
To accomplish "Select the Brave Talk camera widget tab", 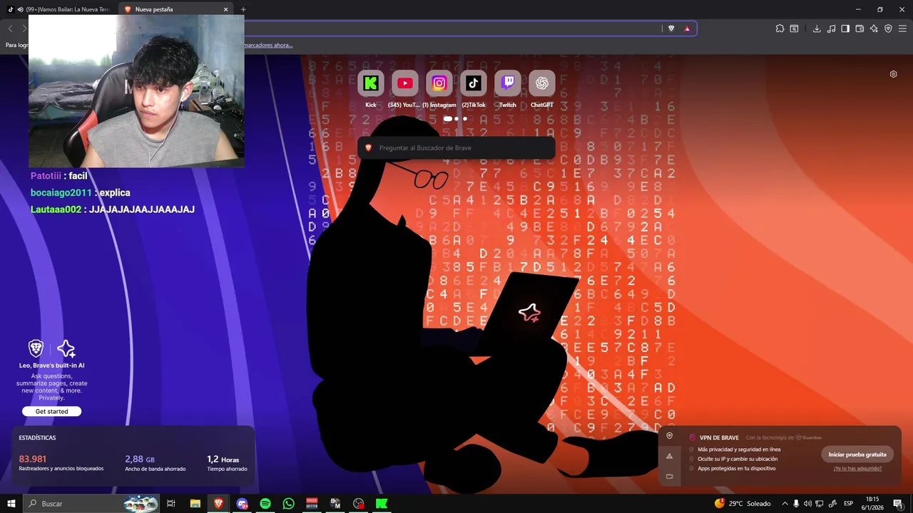I will [x=669, y=476].
